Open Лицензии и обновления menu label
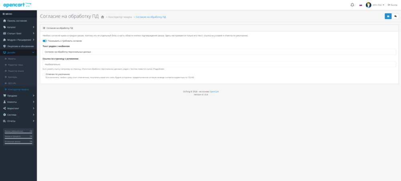401x181 pixels. (20, 46)
